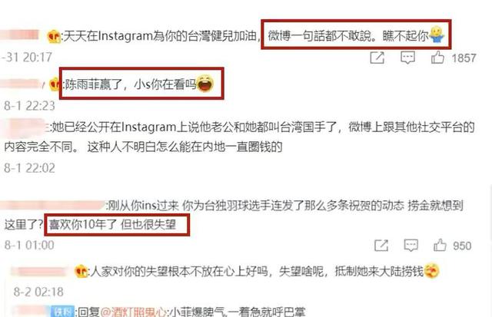Member badge icon before 人家对你的失望 reply

[81, 271]
